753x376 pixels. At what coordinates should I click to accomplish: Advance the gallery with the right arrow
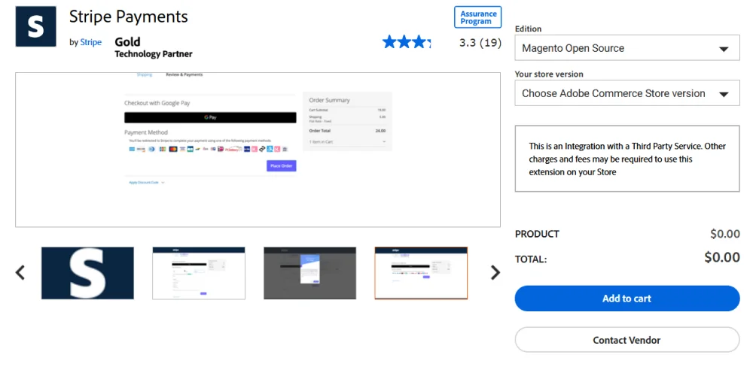495,272
